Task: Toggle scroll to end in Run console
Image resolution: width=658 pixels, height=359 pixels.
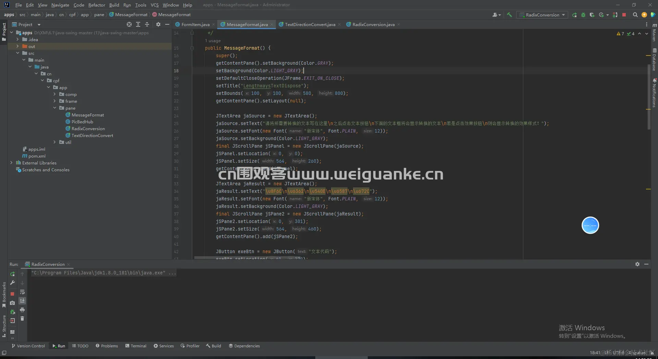Action: (x=22, y=301)
